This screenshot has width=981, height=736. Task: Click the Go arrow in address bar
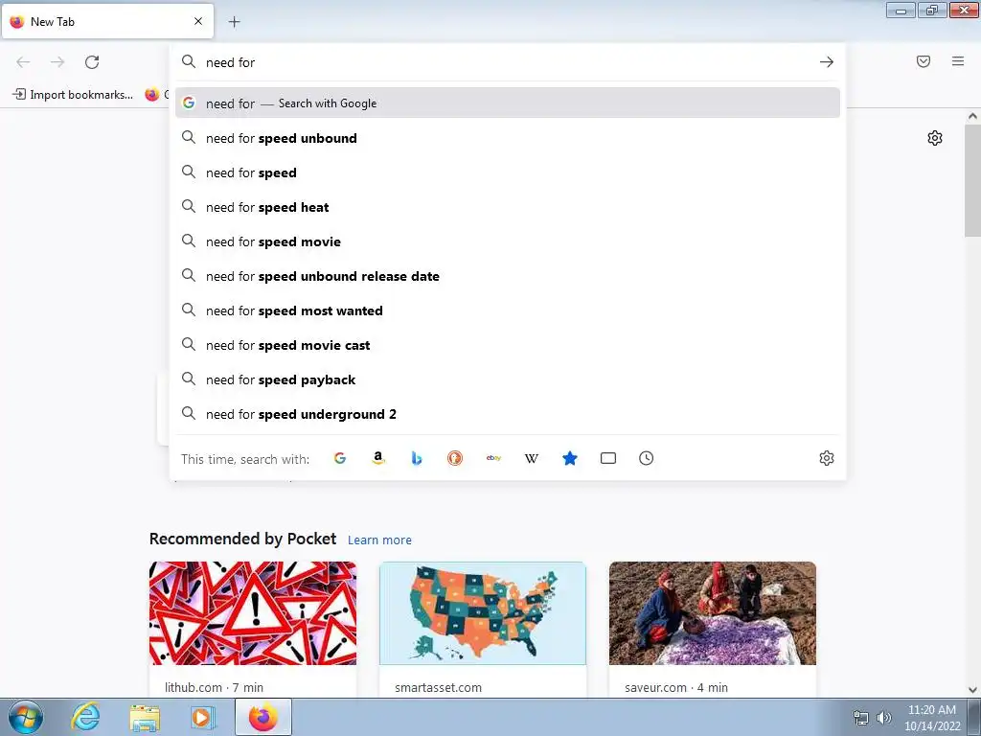(827, 62)
